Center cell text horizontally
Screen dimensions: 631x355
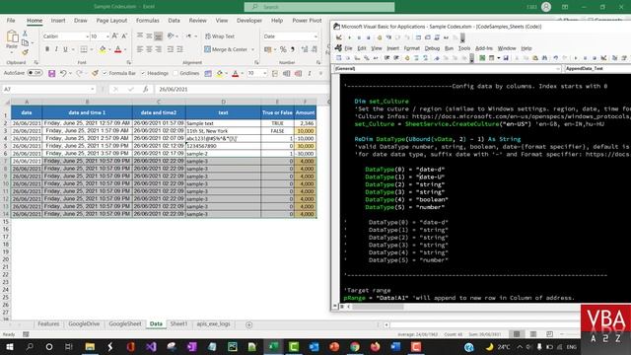click(x=149, y=49)
